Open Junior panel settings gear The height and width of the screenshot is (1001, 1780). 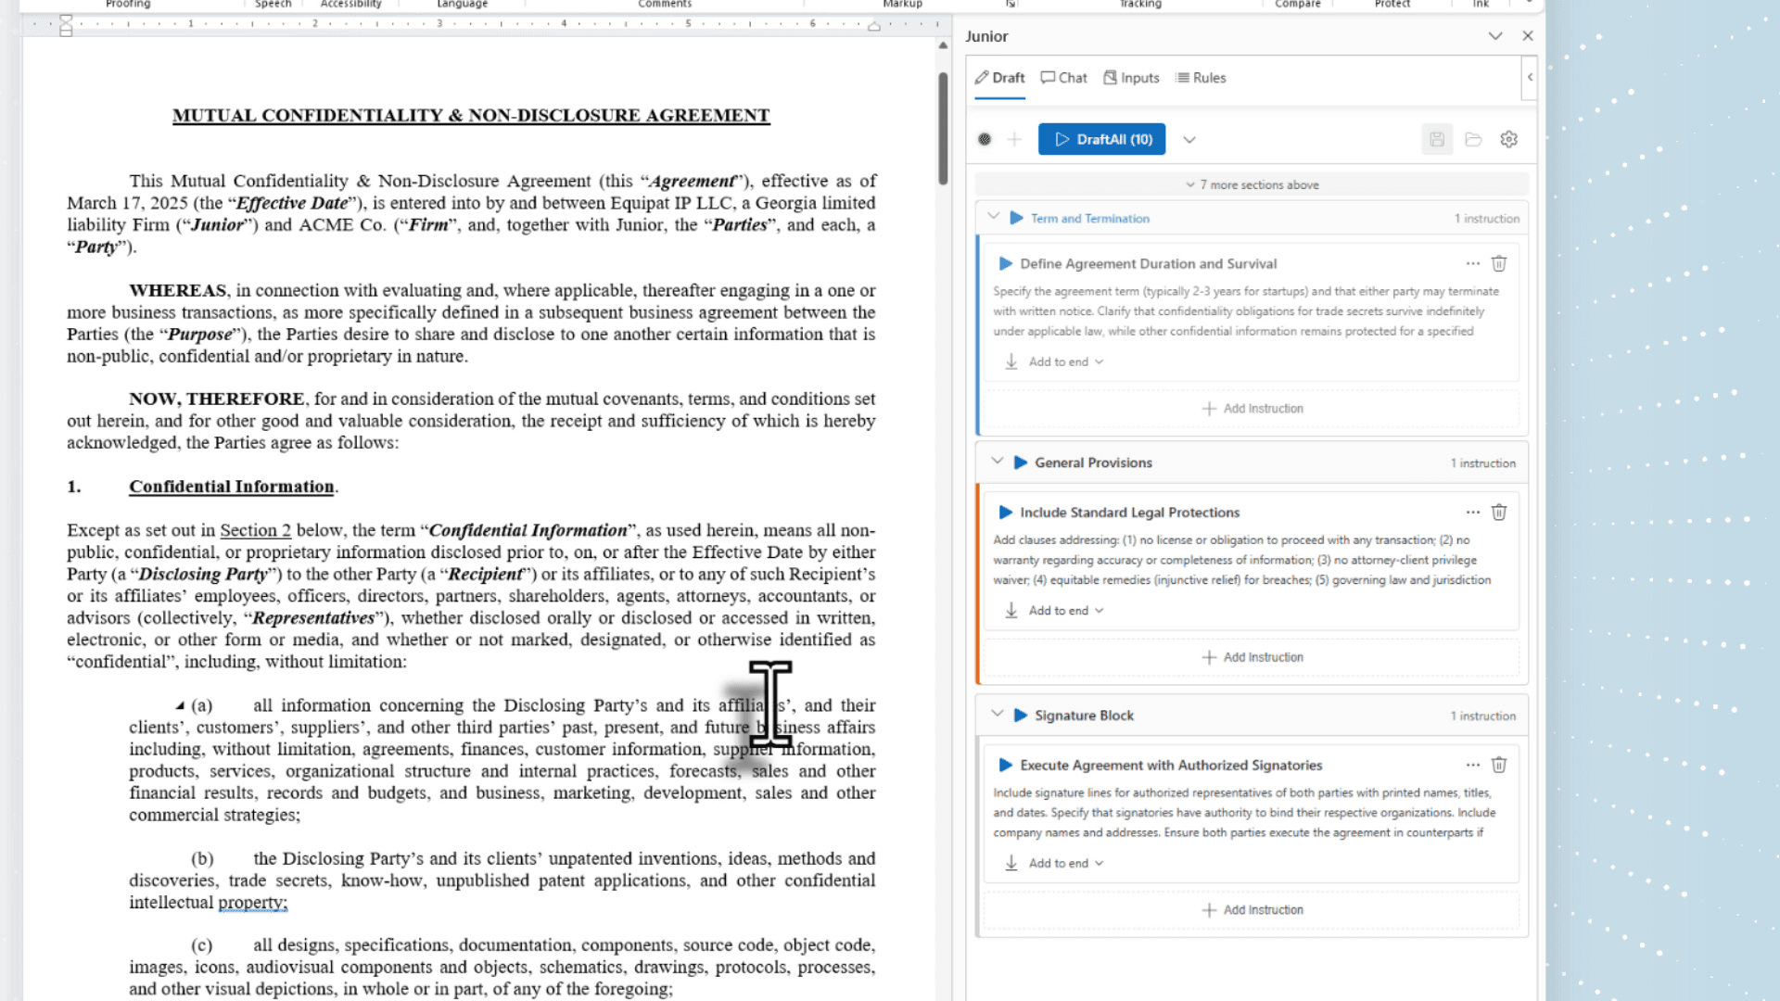click(x=1508, y=139)
